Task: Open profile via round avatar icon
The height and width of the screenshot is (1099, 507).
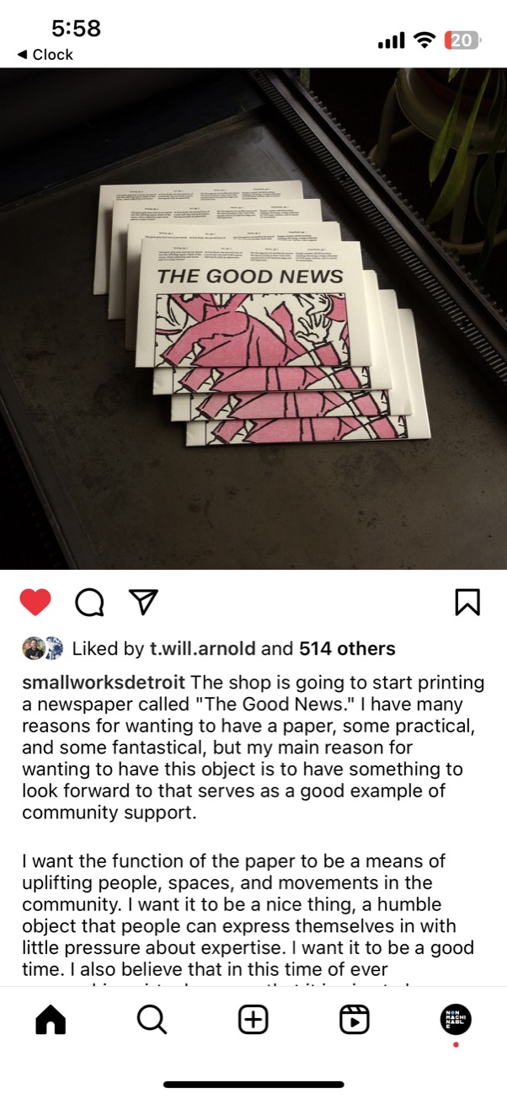Action: (456, 1020)
